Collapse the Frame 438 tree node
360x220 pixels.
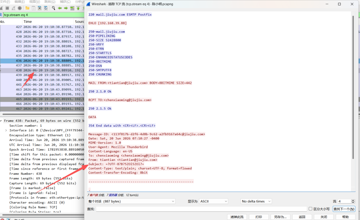[1, 121]
